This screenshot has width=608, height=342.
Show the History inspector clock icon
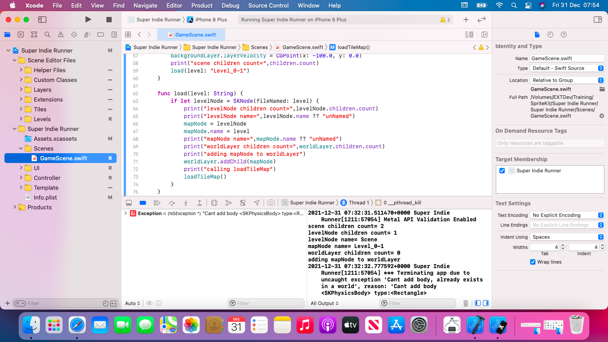pyautogui.click(x=550, y=35)
